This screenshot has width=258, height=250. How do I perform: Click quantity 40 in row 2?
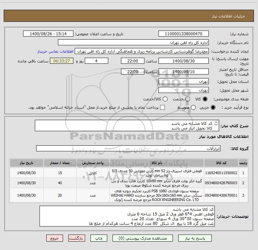pos(60,183)
